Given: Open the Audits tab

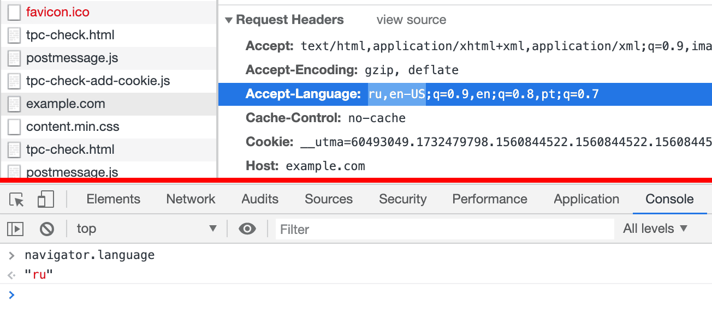Looking at the screenshot, I should tap(260, 200).
